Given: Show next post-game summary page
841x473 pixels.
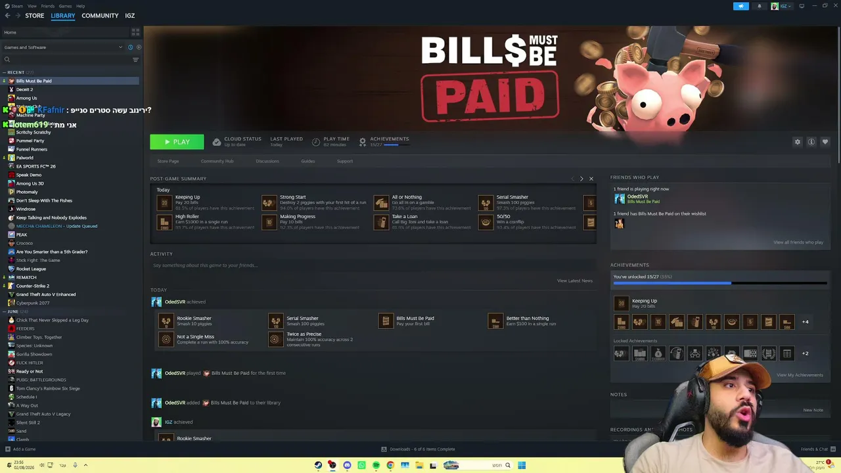Looking at the screenshot, I should click(581, 179).
